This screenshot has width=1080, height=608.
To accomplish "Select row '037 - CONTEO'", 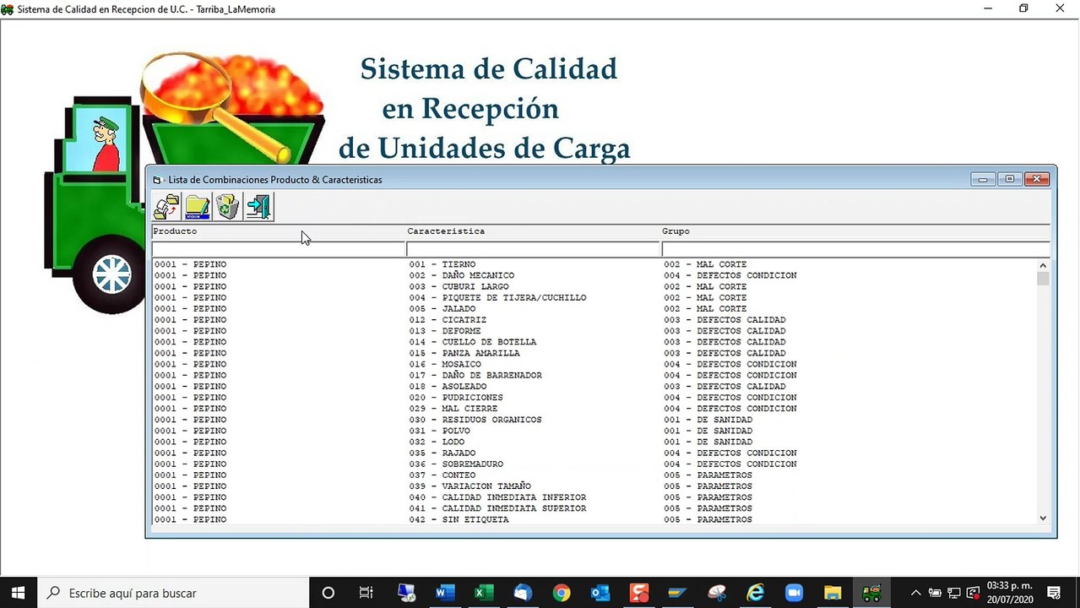I will pyautogui.click(x=594, y=475).
